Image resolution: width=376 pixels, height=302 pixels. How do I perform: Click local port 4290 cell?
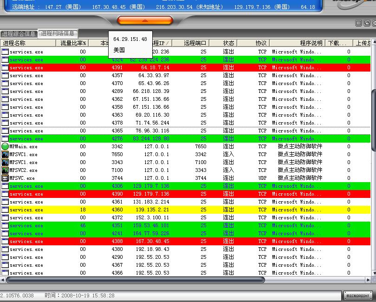(x=117, y=257)
